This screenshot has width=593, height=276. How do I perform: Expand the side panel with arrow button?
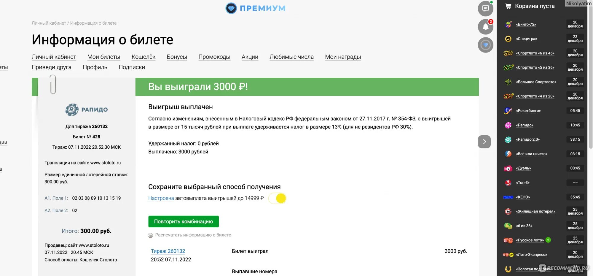[x=484, y=142]
